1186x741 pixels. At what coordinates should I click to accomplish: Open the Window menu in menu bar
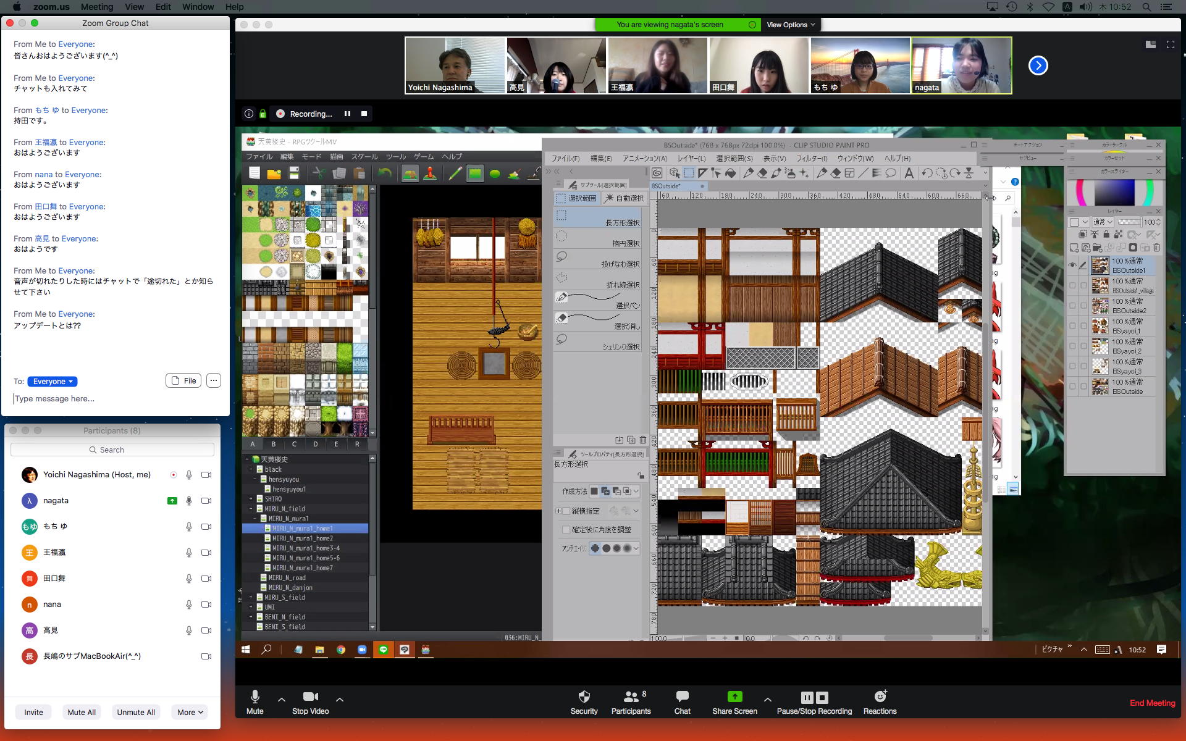[198, 7]
